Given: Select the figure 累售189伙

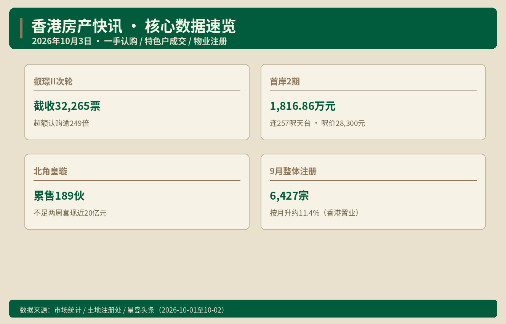Looking at the screenshot, I should tap(59, 196).
